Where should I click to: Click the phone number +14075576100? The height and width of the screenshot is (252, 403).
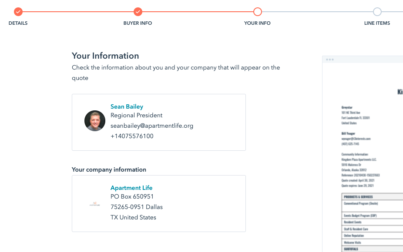click(132, 136)
